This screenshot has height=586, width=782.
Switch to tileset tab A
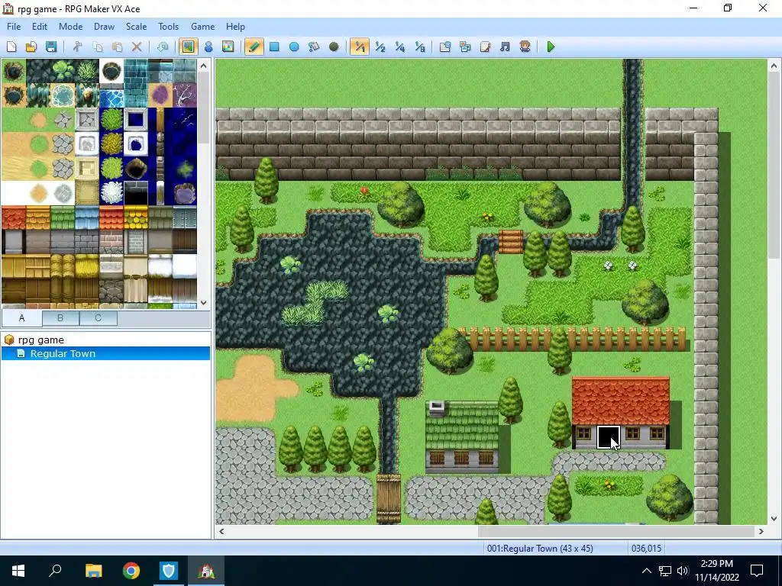pyautogui.click(x=22, y=318)
